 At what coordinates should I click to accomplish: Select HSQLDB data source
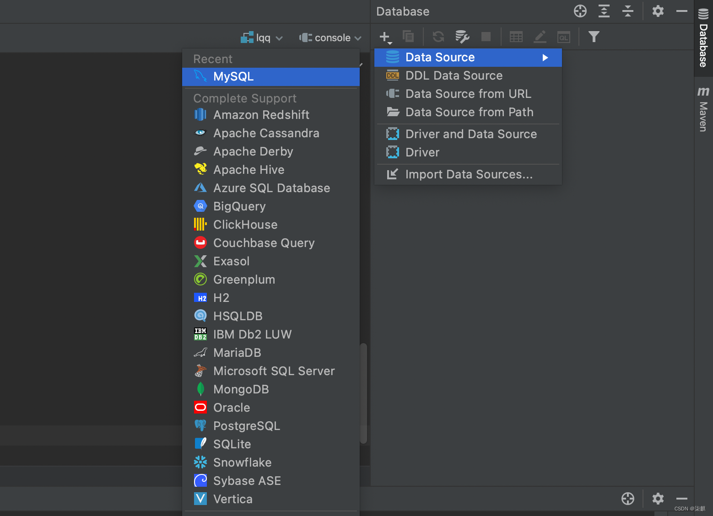click(x=271, y=316)
